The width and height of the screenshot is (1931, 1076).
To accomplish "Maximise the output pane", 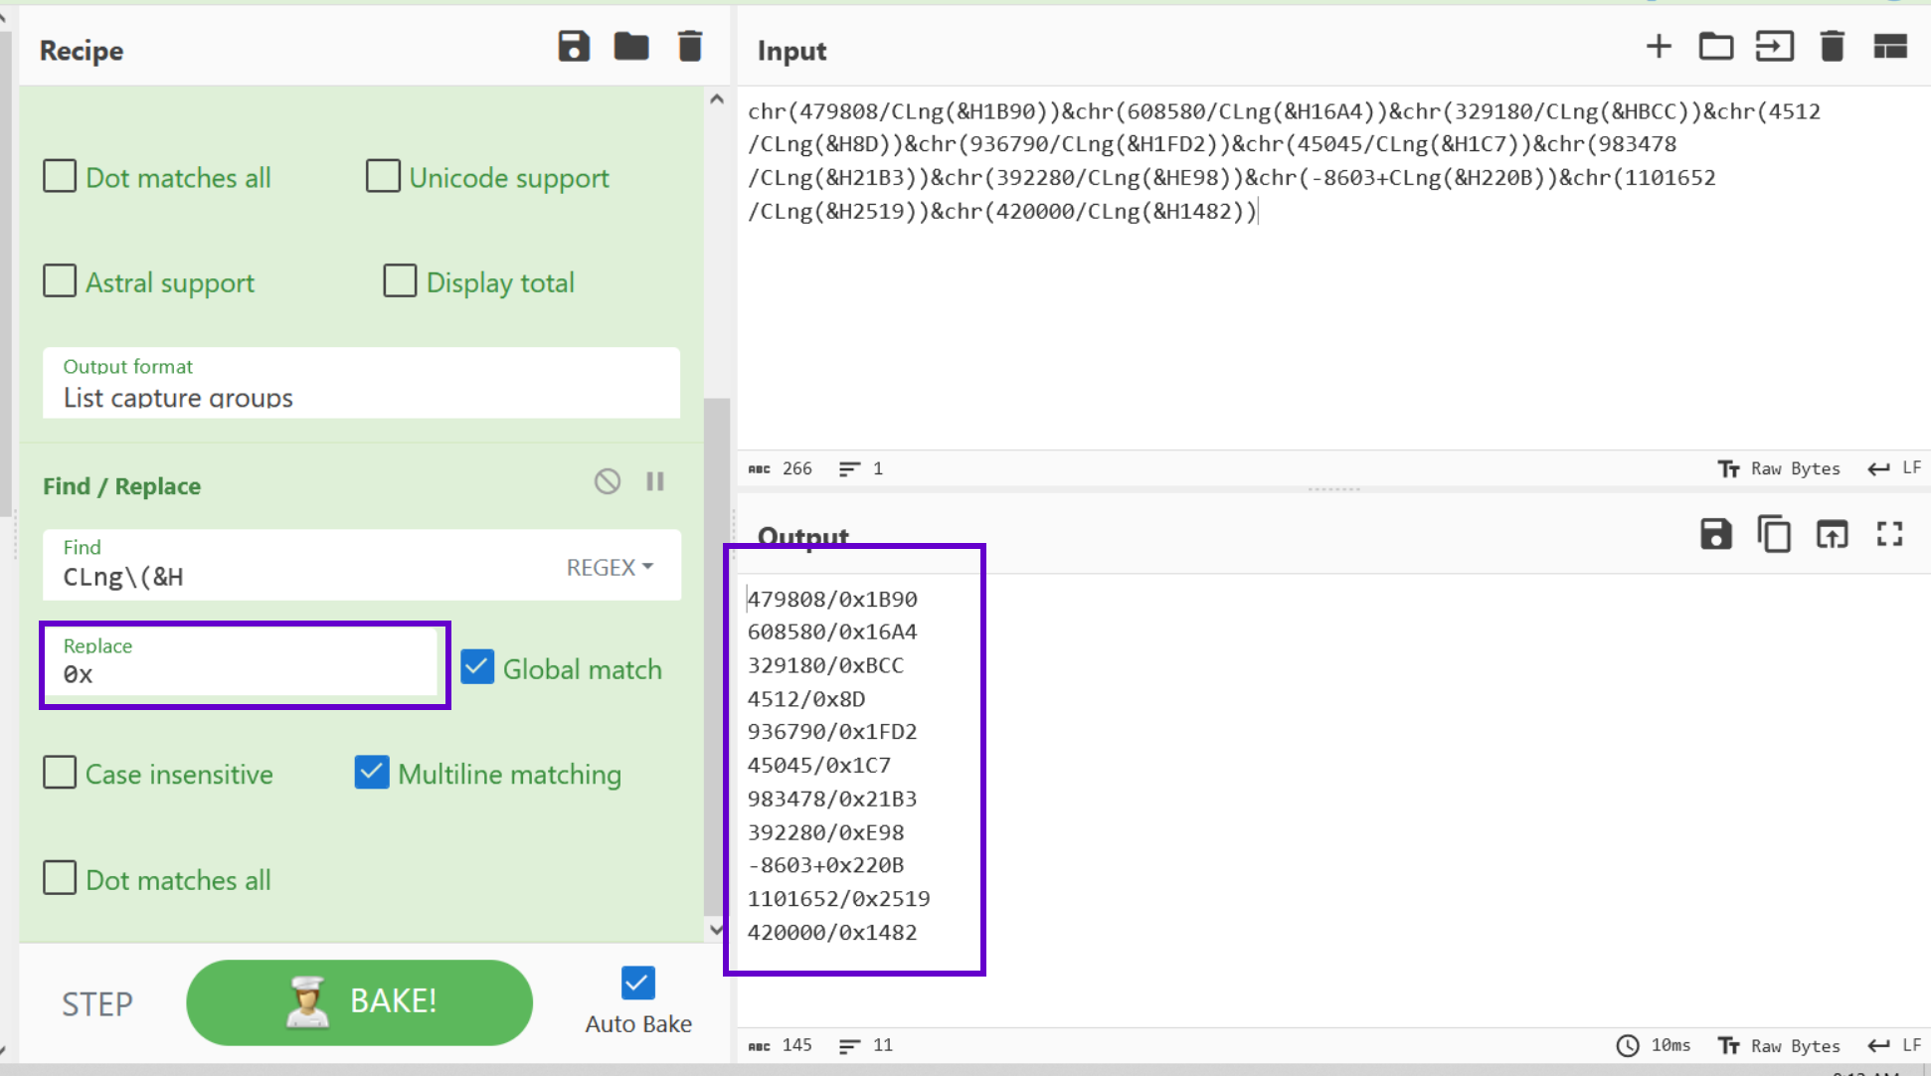I will point(1890,535).
